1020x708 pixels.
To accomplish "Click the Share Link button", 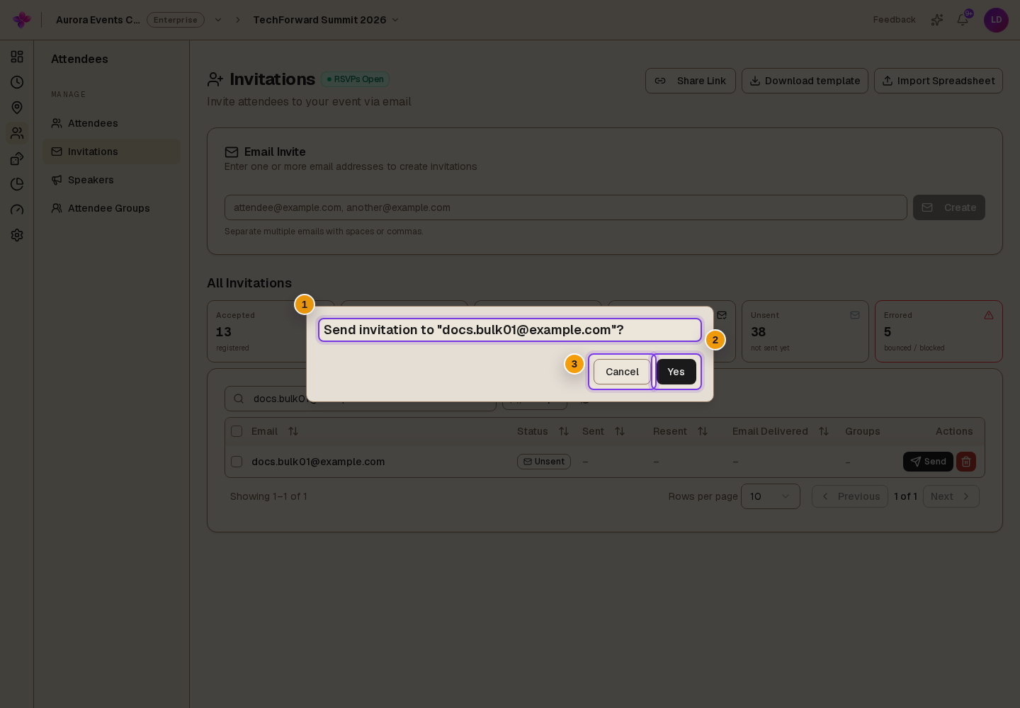I will (x=691, y=81).
